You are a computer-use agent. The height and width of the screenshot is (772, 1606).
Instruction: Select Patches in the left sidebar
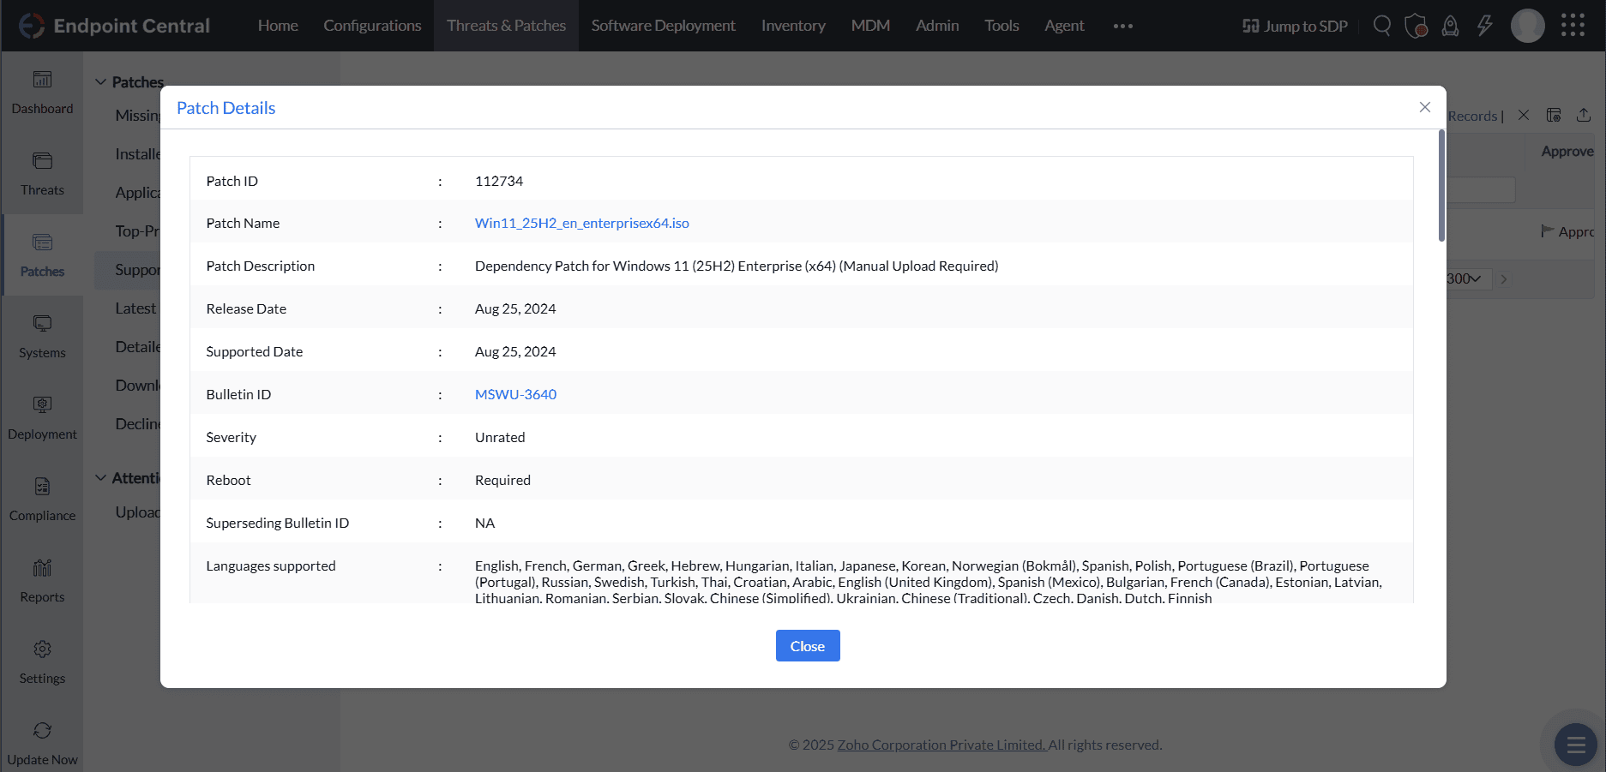pyautogui.click(x=42, y=255)
